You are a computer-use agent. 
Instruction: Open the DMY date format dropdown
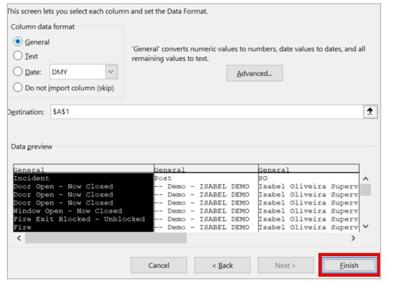point(111,72)
